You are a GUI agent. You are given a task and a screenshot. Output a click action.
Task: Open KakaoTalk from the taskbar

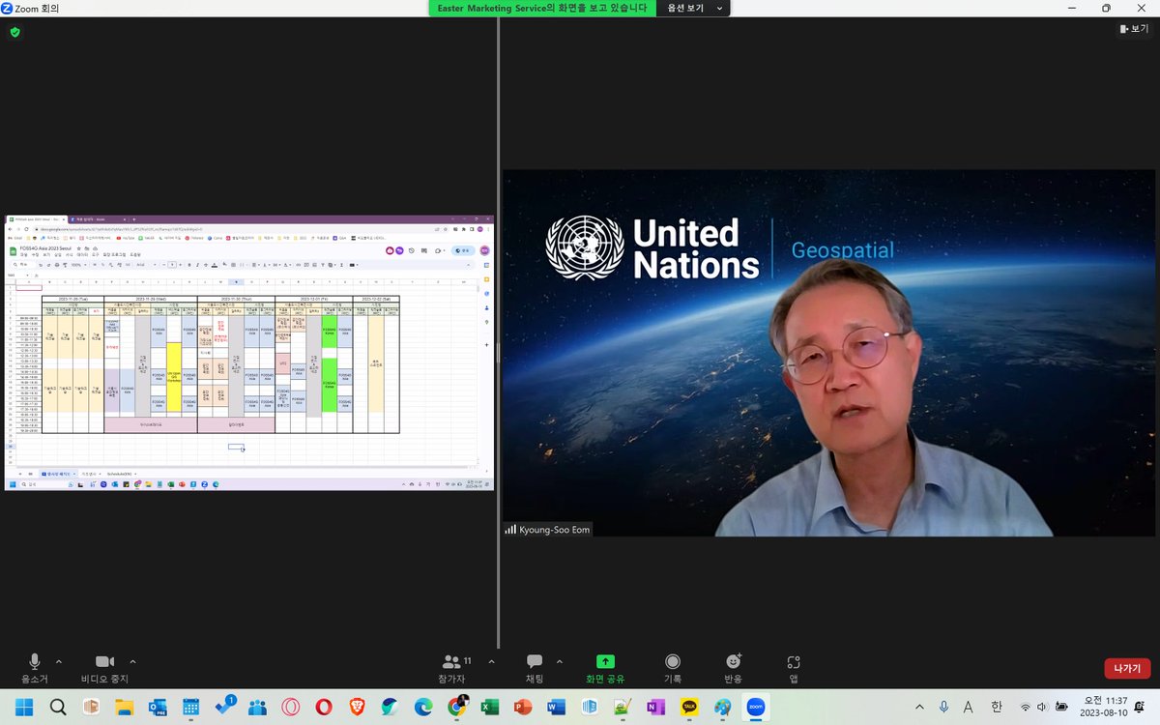pos(689,708)
